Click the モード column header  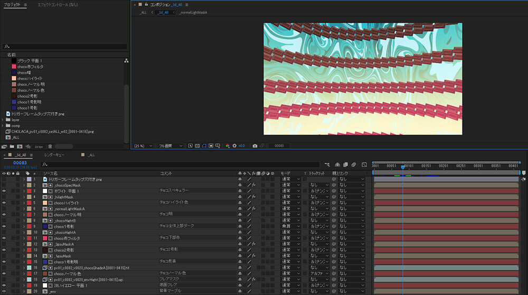[286, 173]
